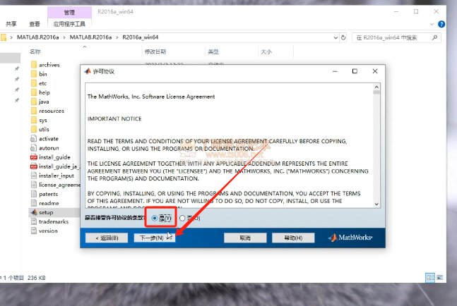The height and width of the screenshot is (306, 457).
Task: Select the installer_input file icon
Action: click(34, 176)
